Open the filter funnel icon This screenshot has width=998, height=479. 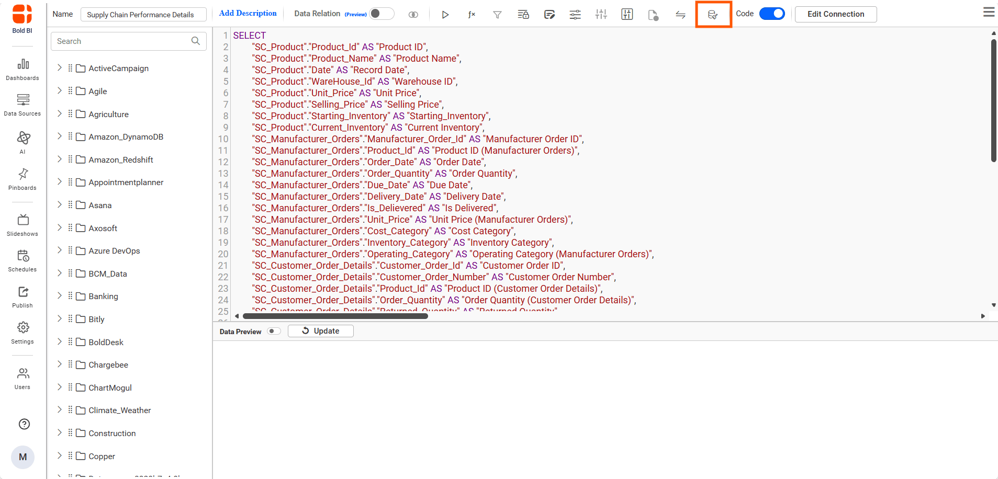497,15
